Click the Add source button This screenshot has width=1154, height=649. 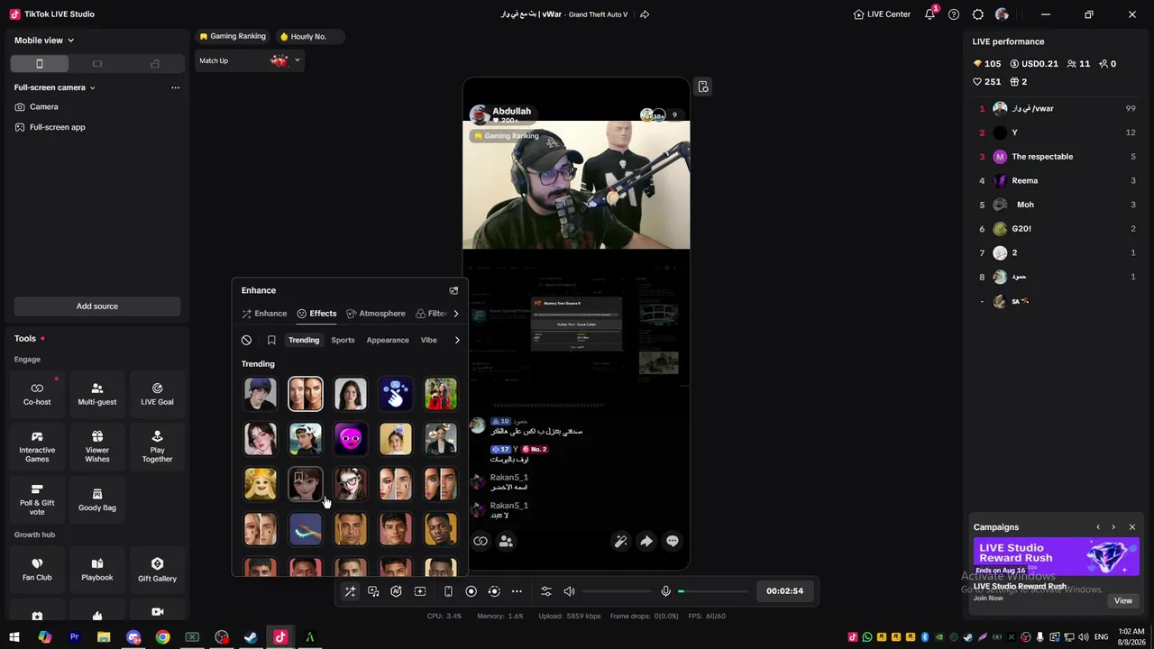click(x=97, y=306)
